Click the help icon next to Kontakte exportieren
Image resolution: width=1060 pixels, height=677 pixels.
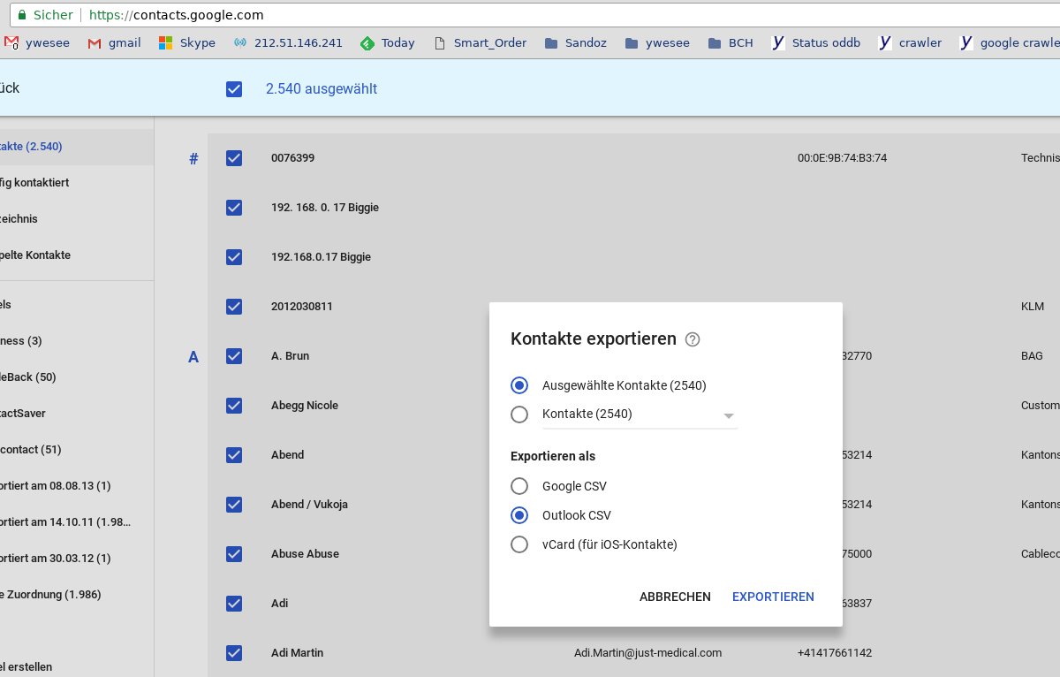click(x=693, y=338)
